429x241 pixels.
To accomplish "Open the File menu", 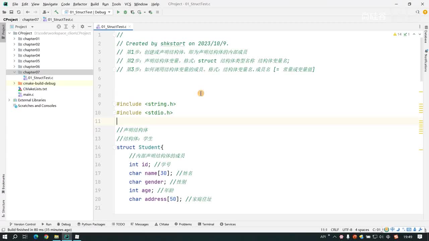I will (x=15, y=4).
